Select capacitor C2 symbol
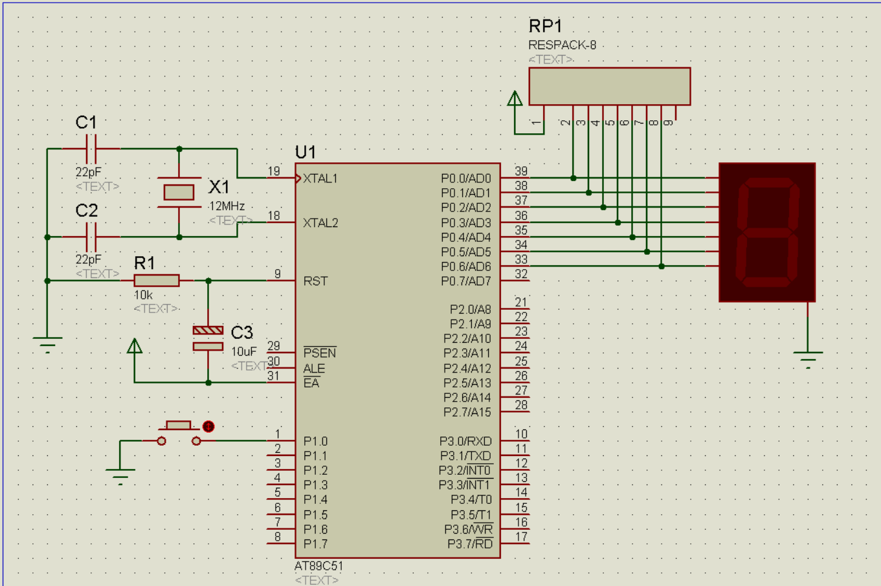This screenshot has height=586, width=881. coord(91,237)
